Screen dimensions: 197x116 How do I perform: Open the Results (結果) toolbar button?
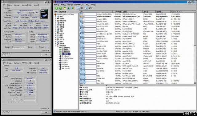click(88, 8)
